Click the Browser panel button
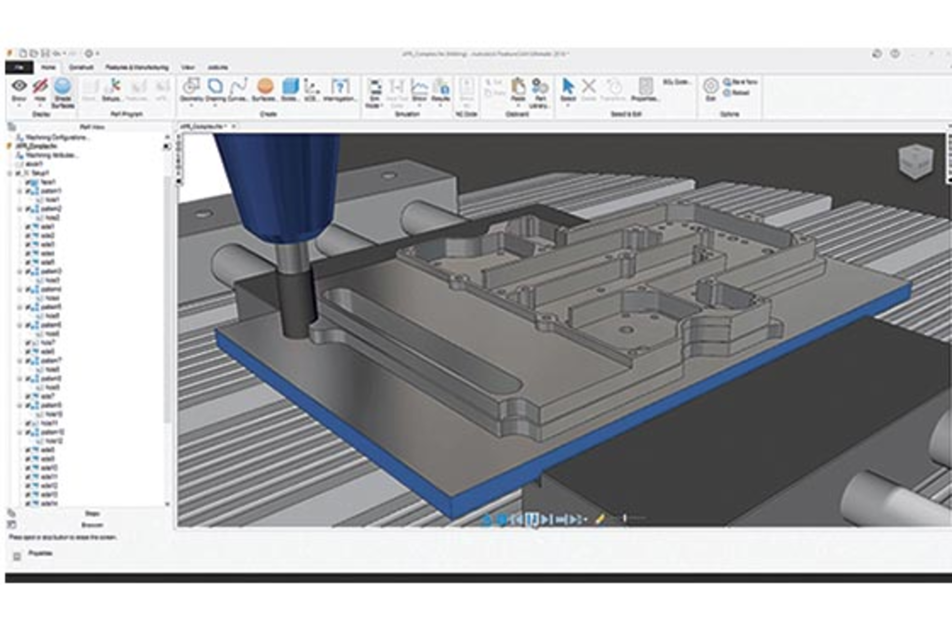 [x=92, y=525]
